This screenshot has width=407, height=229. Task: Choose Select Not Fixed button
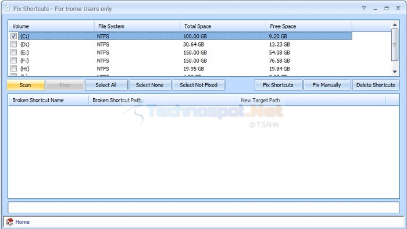(x=199, y=85)
